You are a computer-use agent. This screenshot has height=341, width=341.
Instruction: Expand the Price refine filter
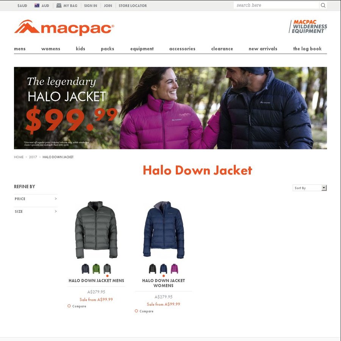[x=36, y=199]
